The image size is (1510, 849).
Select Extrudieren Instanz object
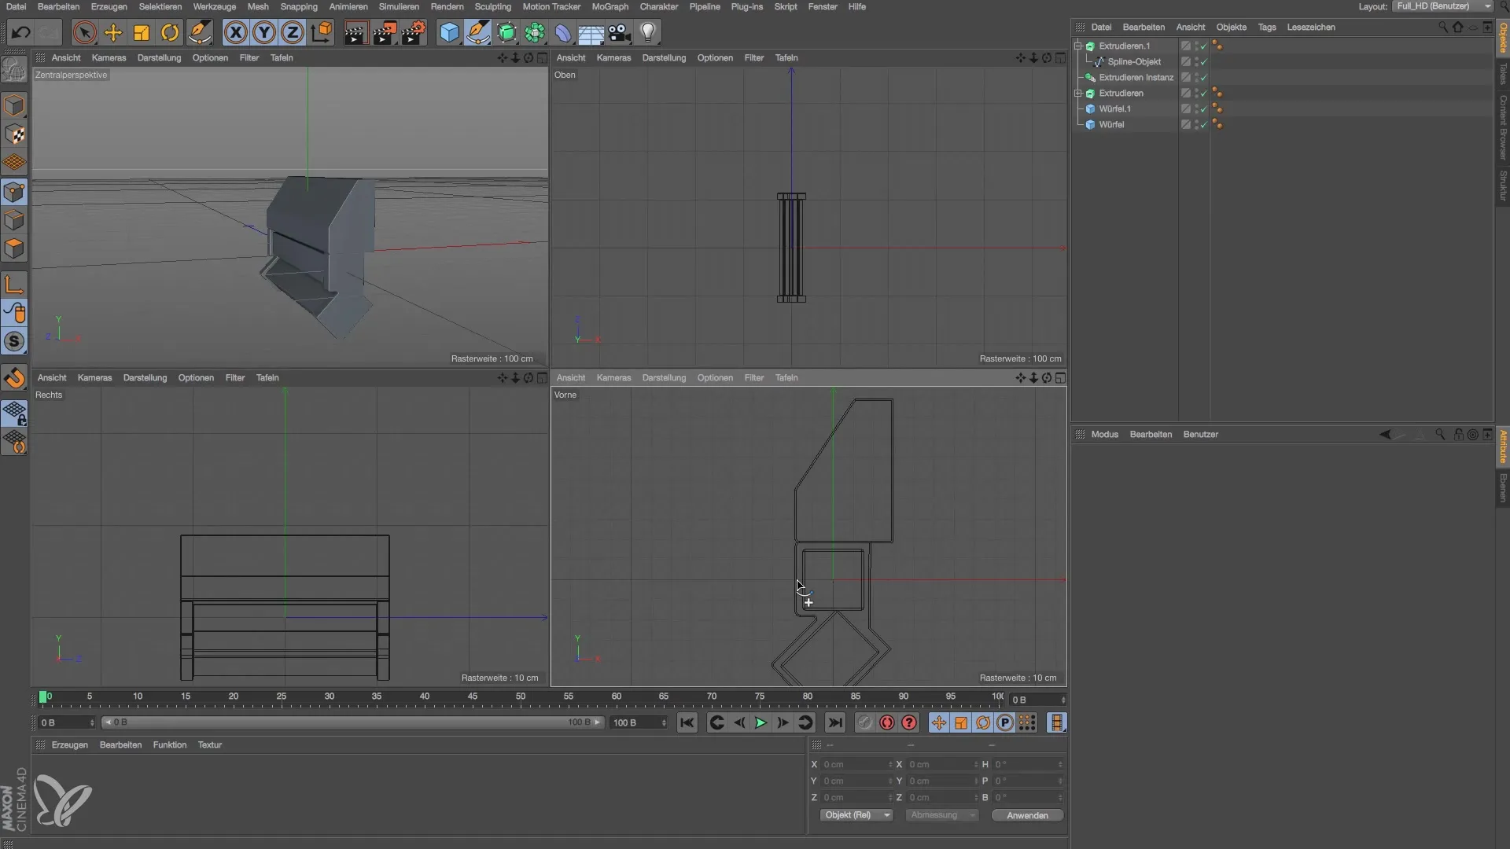coord(1136,77)
